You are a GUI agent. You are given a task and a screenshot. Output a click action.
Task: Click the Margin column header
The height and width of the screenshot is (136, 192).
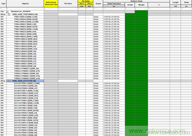tap(141, 5)
